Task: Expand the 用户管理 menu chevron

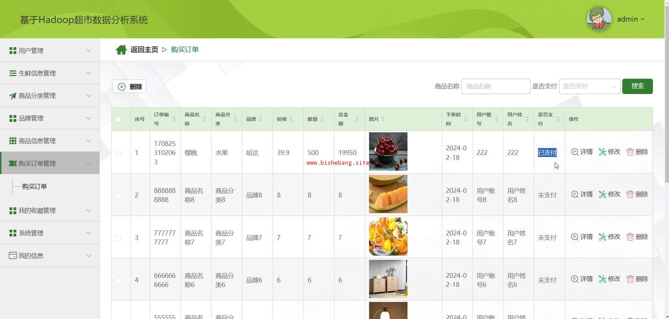Action: (89, 50)
